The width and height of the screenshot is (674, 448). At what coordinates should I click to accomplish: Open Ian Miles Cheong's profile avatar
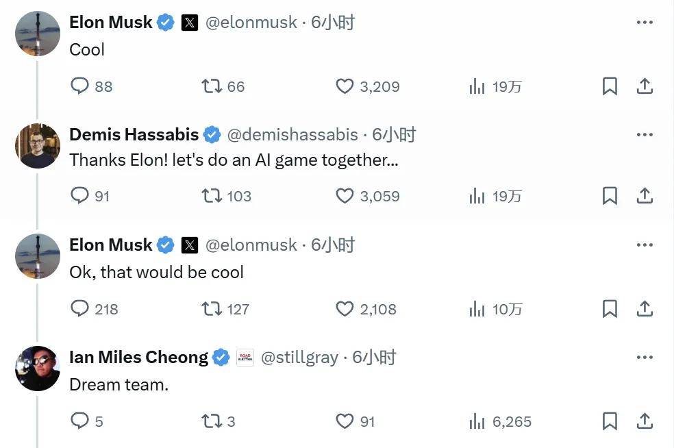(x=38, y=369)
